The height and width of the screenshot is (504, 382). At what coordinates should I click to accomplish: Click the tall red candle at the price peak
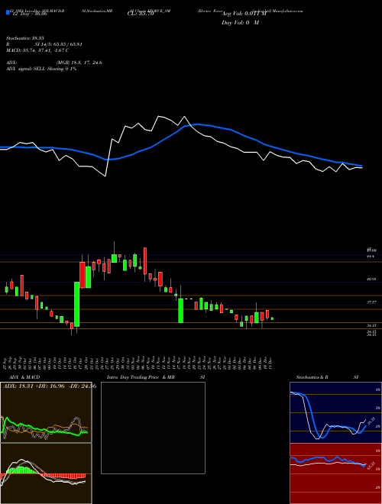(x=145, y=260)
